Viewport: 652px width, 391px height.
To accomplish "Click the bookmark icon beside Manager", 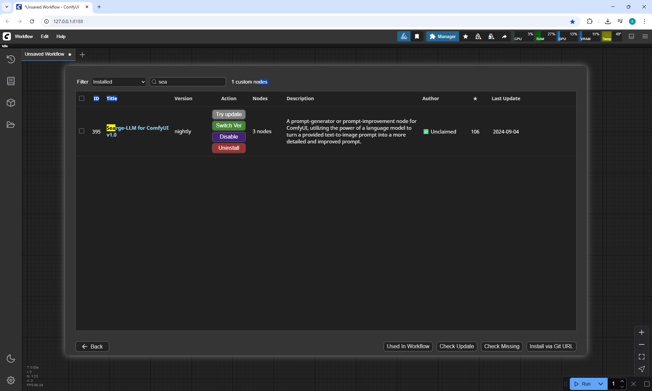I will (417, 36).
